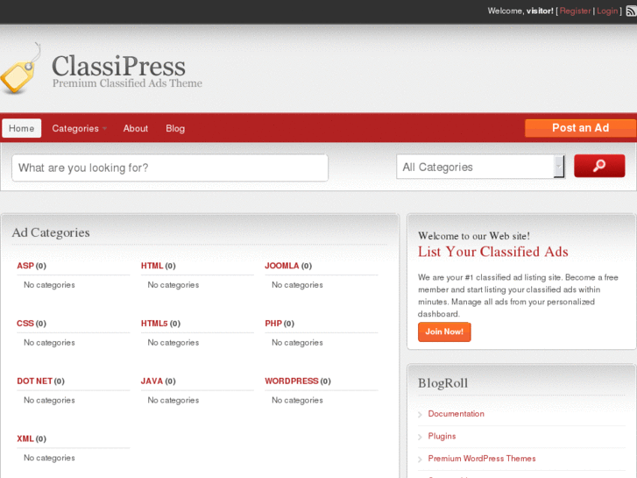Viewport: 637px width, 478px height.
Task: Click chevron icon beside Plugins
Action: tap(420, 437)
